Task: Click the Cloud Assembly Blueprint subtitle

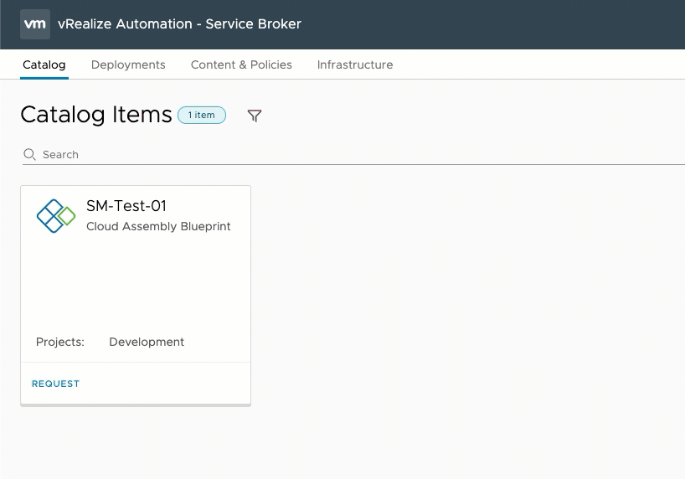Action: (158, 226)
